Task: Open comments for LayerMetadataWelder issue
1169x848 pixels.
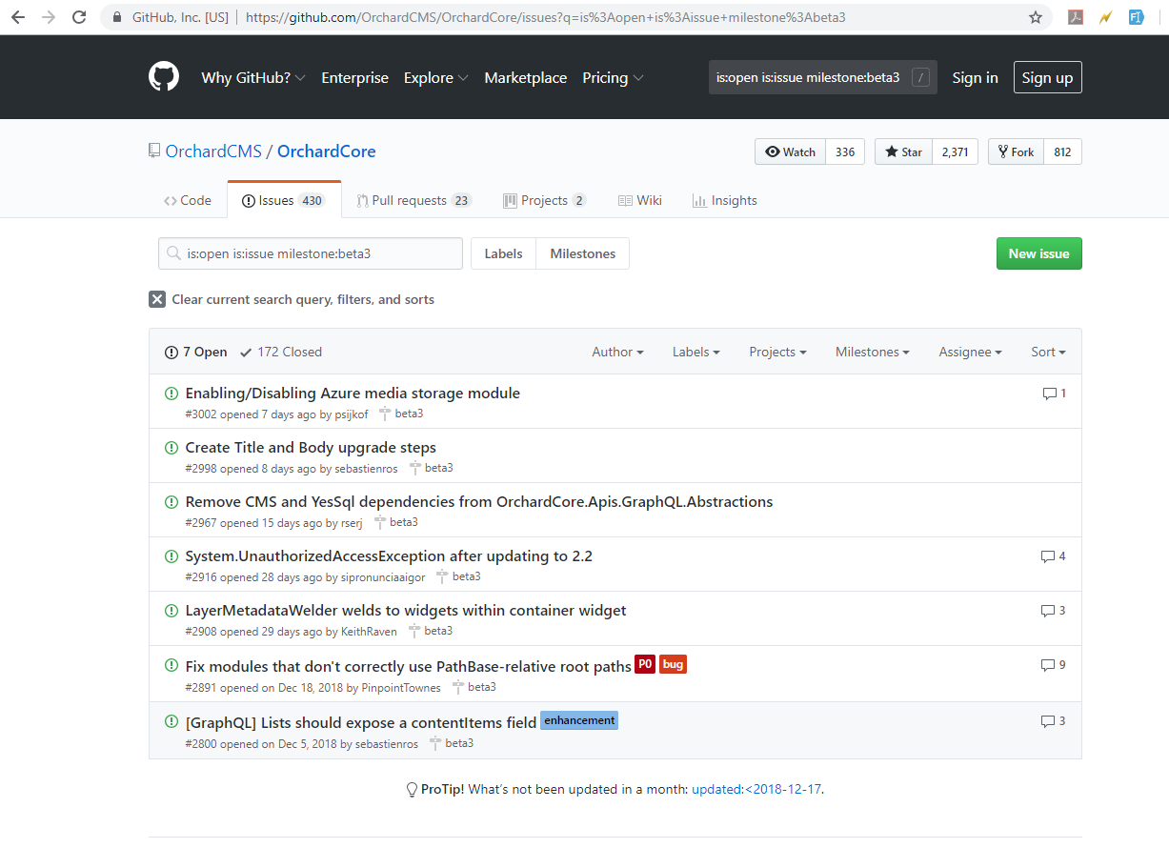Action: [x=1054, y=611]
